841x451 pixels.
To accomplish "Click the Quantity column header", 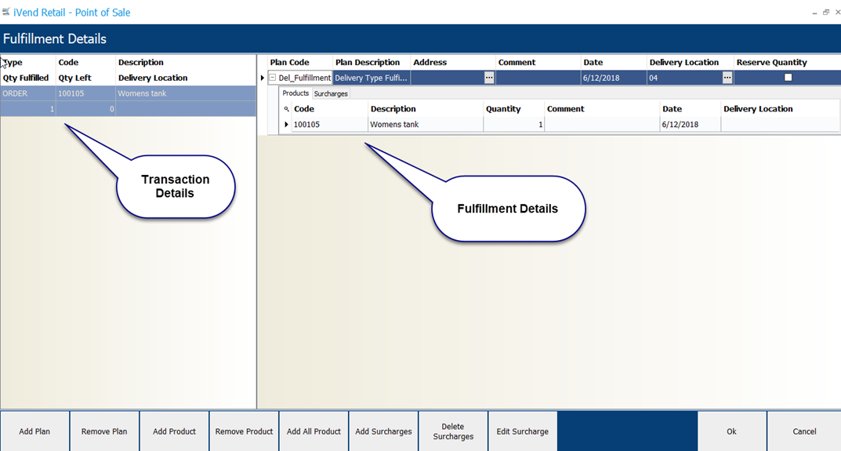I will tap(514, 109).
